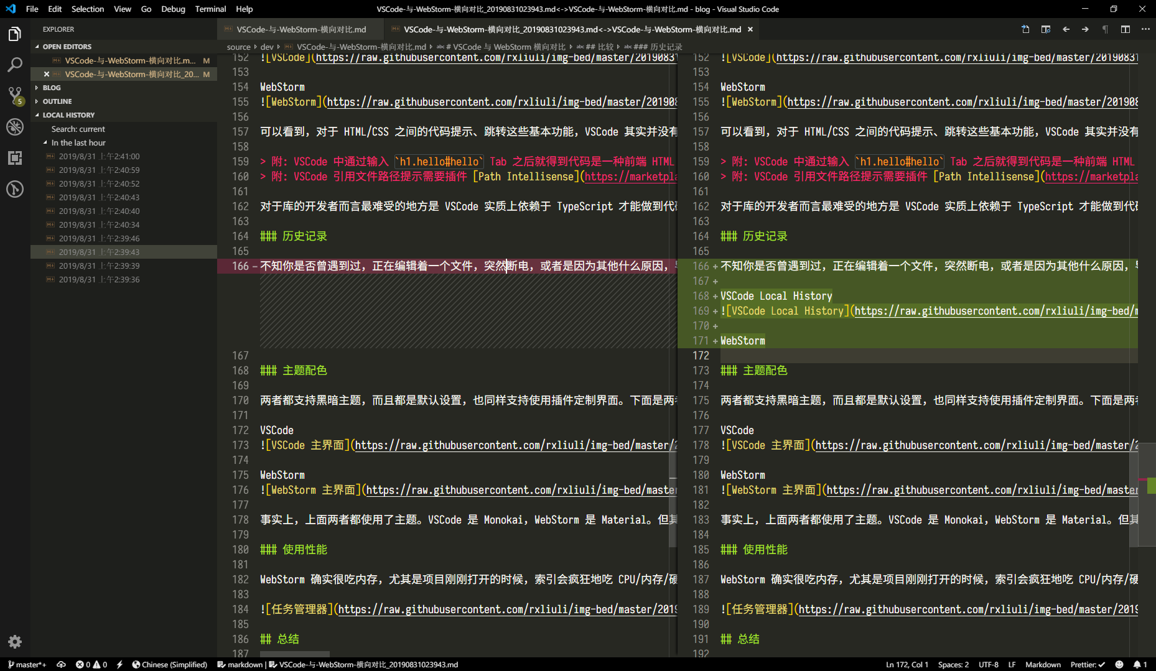The width and height of the screenshot is (1156, 671).
Task: Click the 'dev' breadcrumb segment
Action: tap(267, 47)
